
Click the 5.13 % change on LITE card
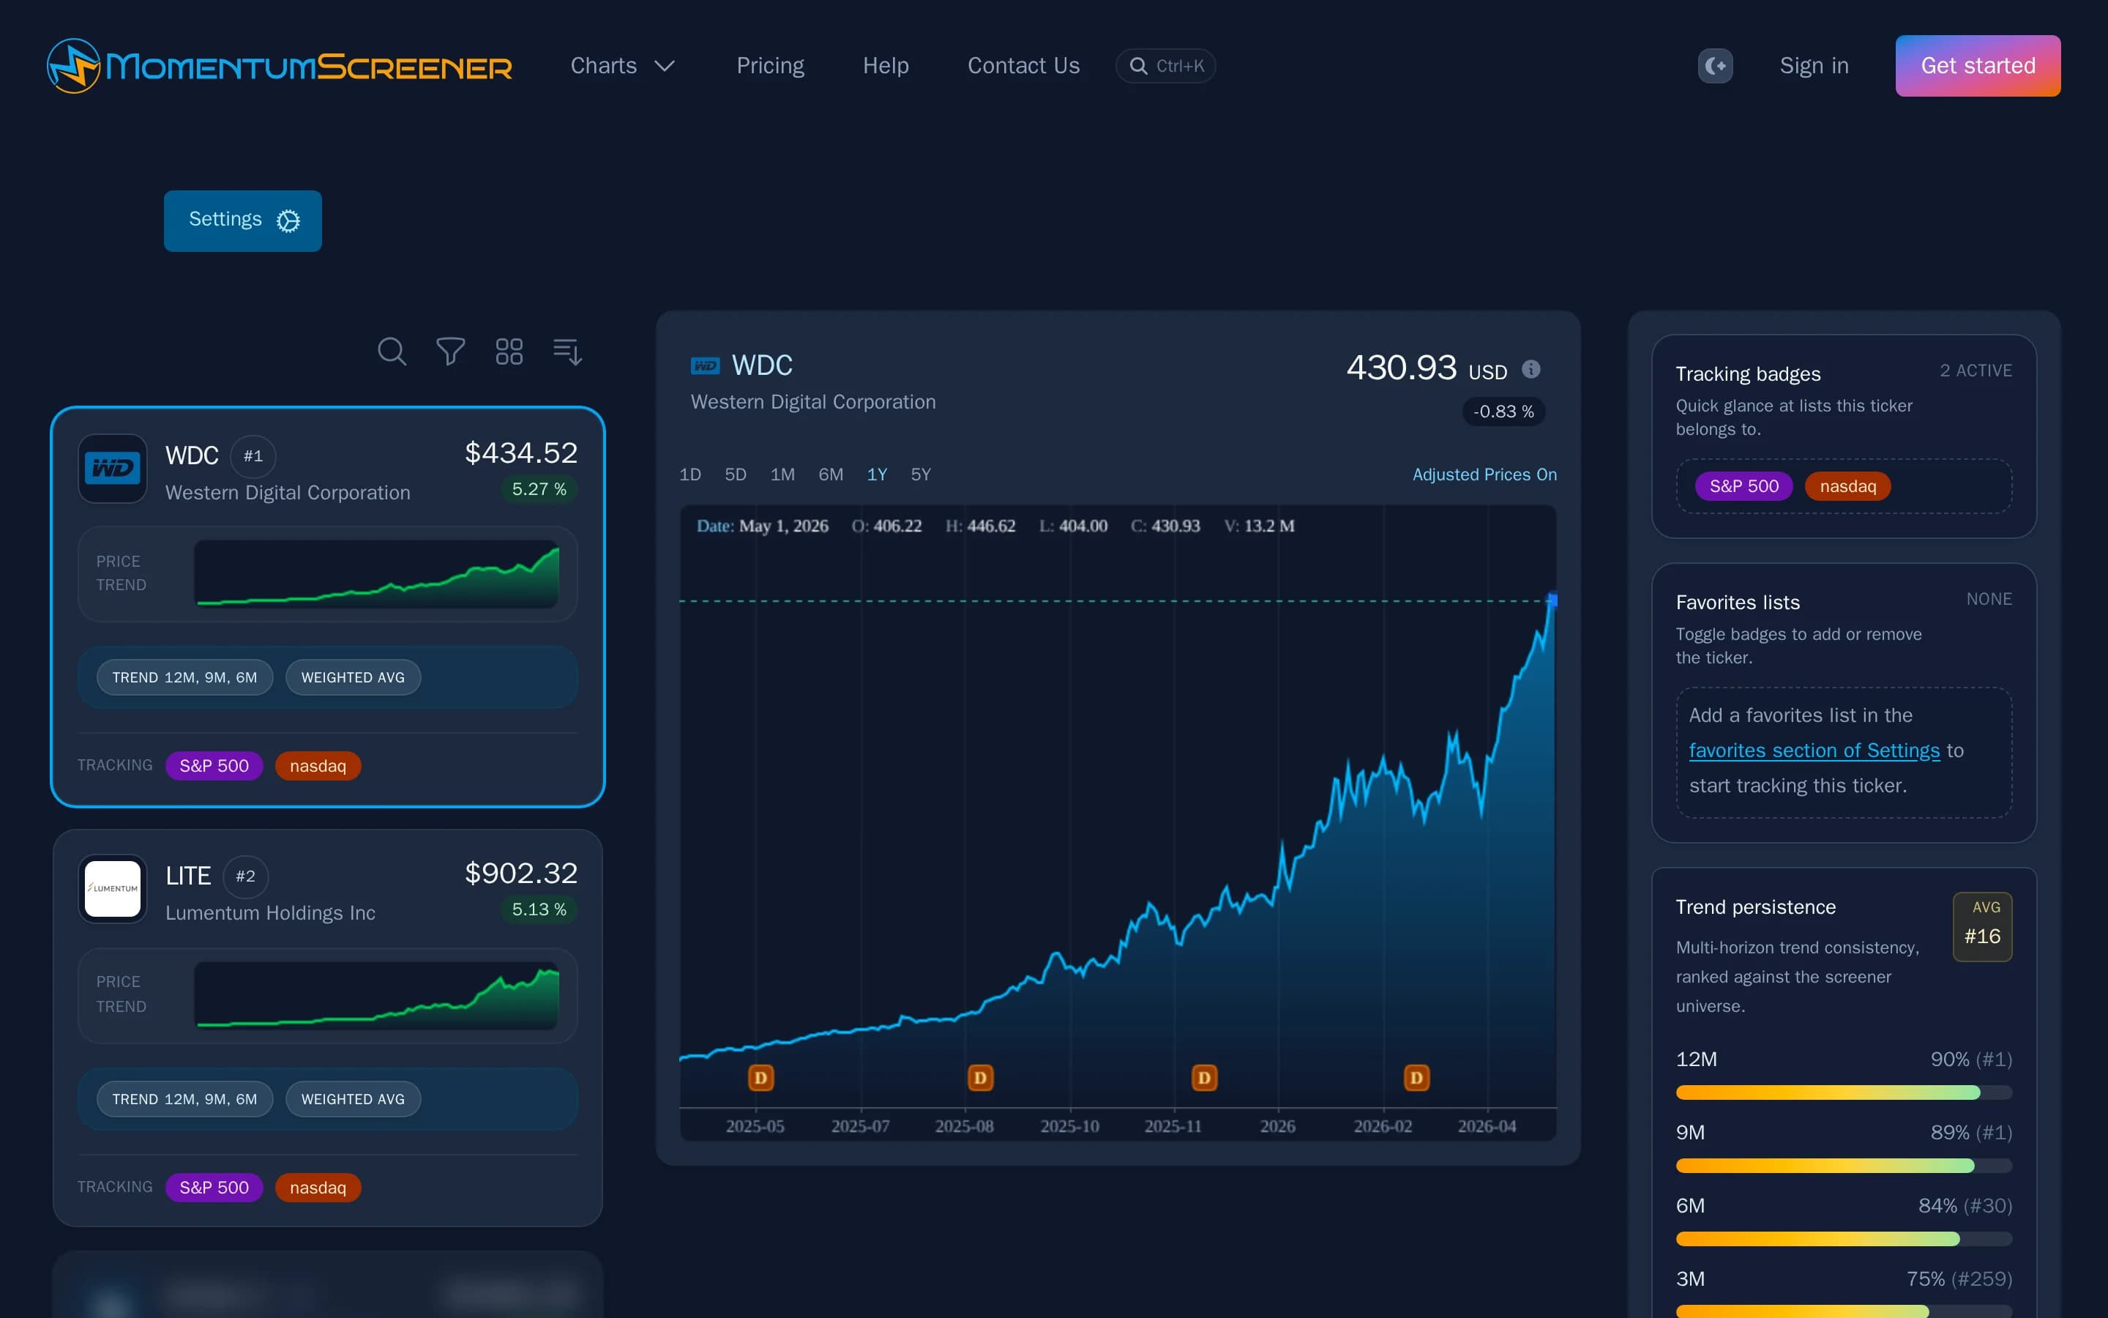pos(539,909)
